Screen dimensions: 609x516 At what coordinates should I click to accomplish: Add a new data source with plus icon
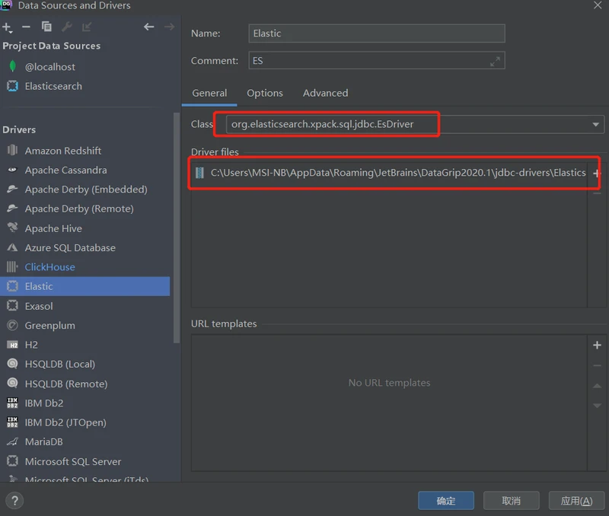tap(7, 27)
